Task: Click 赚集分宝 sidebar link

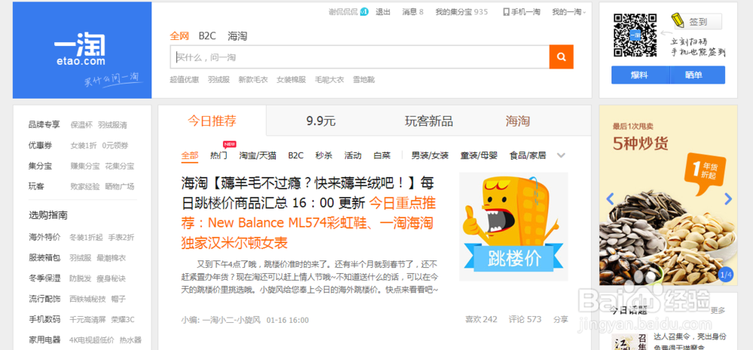Action: [85, 166]
